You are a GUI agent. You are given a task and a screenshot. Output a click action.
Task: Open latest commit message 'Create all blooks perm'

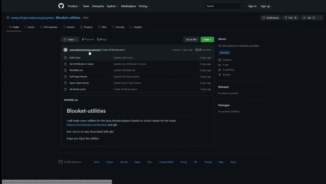[x=113, y=50]
